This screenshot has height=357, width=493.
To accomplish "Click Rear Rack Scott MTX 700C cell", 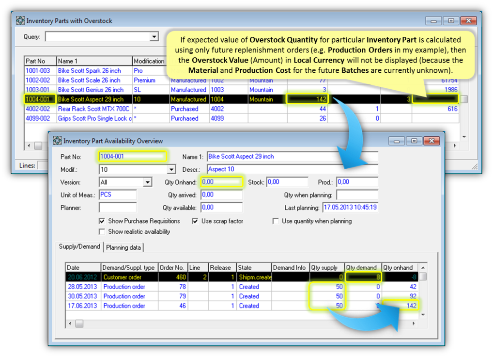I will pos(93,109).
